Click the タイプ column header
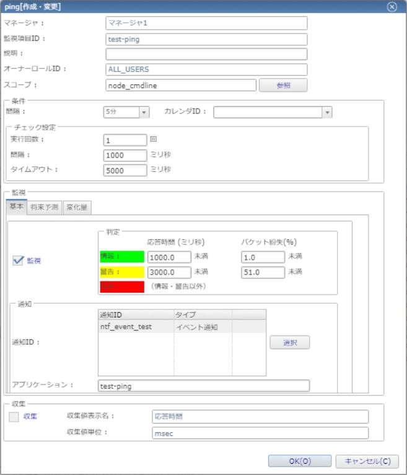Screen dimensions: 407x475 (203, 315)
